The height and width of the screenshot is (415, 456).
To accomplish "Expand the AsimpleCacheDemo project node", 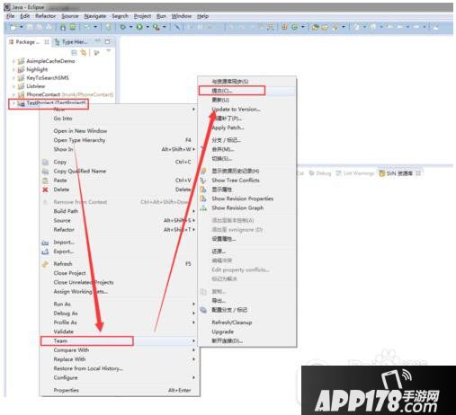I will (x=13, y=61).
